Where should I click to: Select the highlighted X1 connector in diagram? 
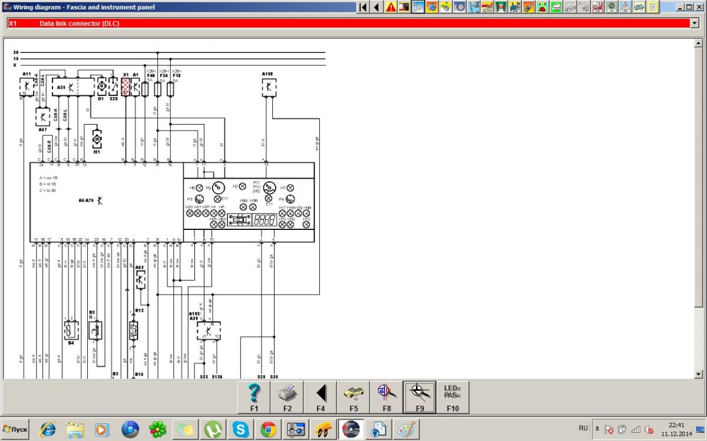[125, 88]
